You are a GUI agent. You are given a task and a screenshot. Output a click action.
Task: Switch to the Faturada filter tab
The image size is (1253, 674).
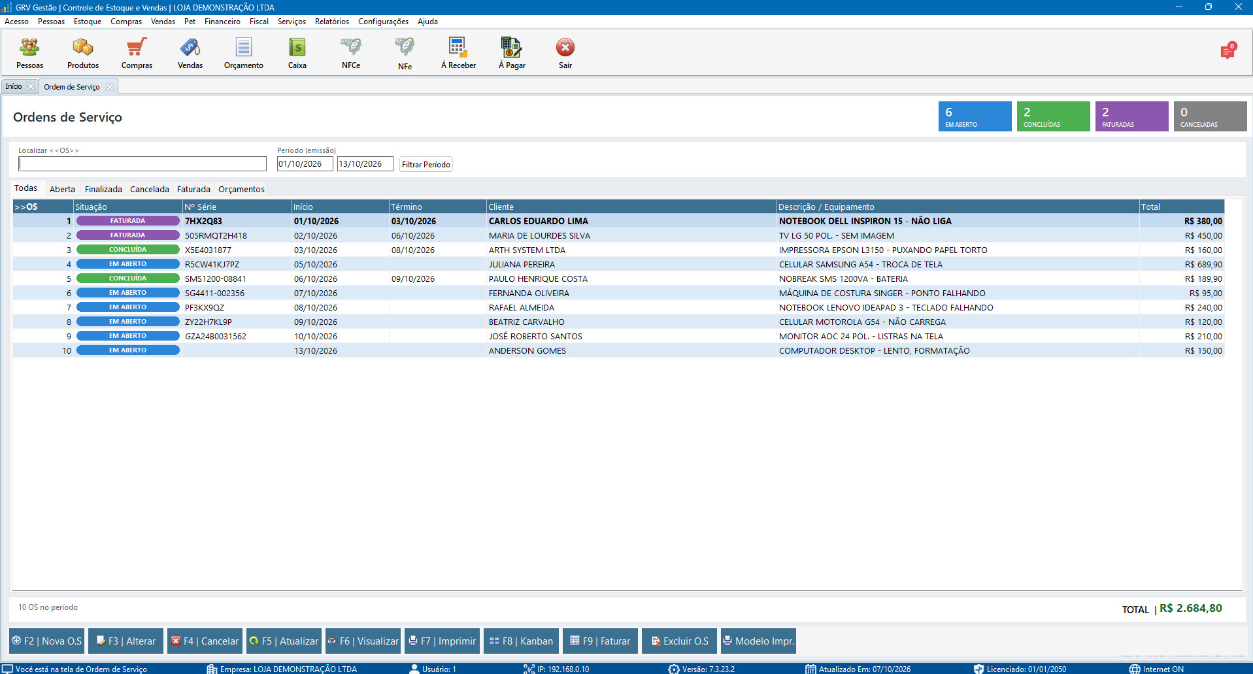[x=193, y=189]
